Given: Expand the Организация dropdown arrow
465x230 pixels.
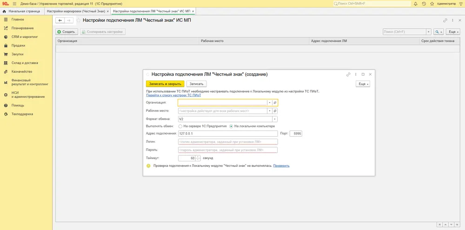Looking at the screenshot, I should (270, 102).
